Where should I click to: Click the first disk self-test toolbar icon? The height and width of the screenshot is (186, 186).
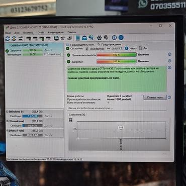click(29, 39)
